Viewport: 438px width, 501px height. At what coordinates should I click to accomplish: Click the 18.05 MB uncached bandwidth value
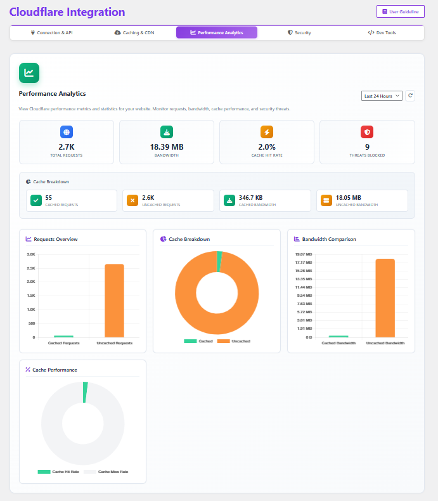point(348,198)
